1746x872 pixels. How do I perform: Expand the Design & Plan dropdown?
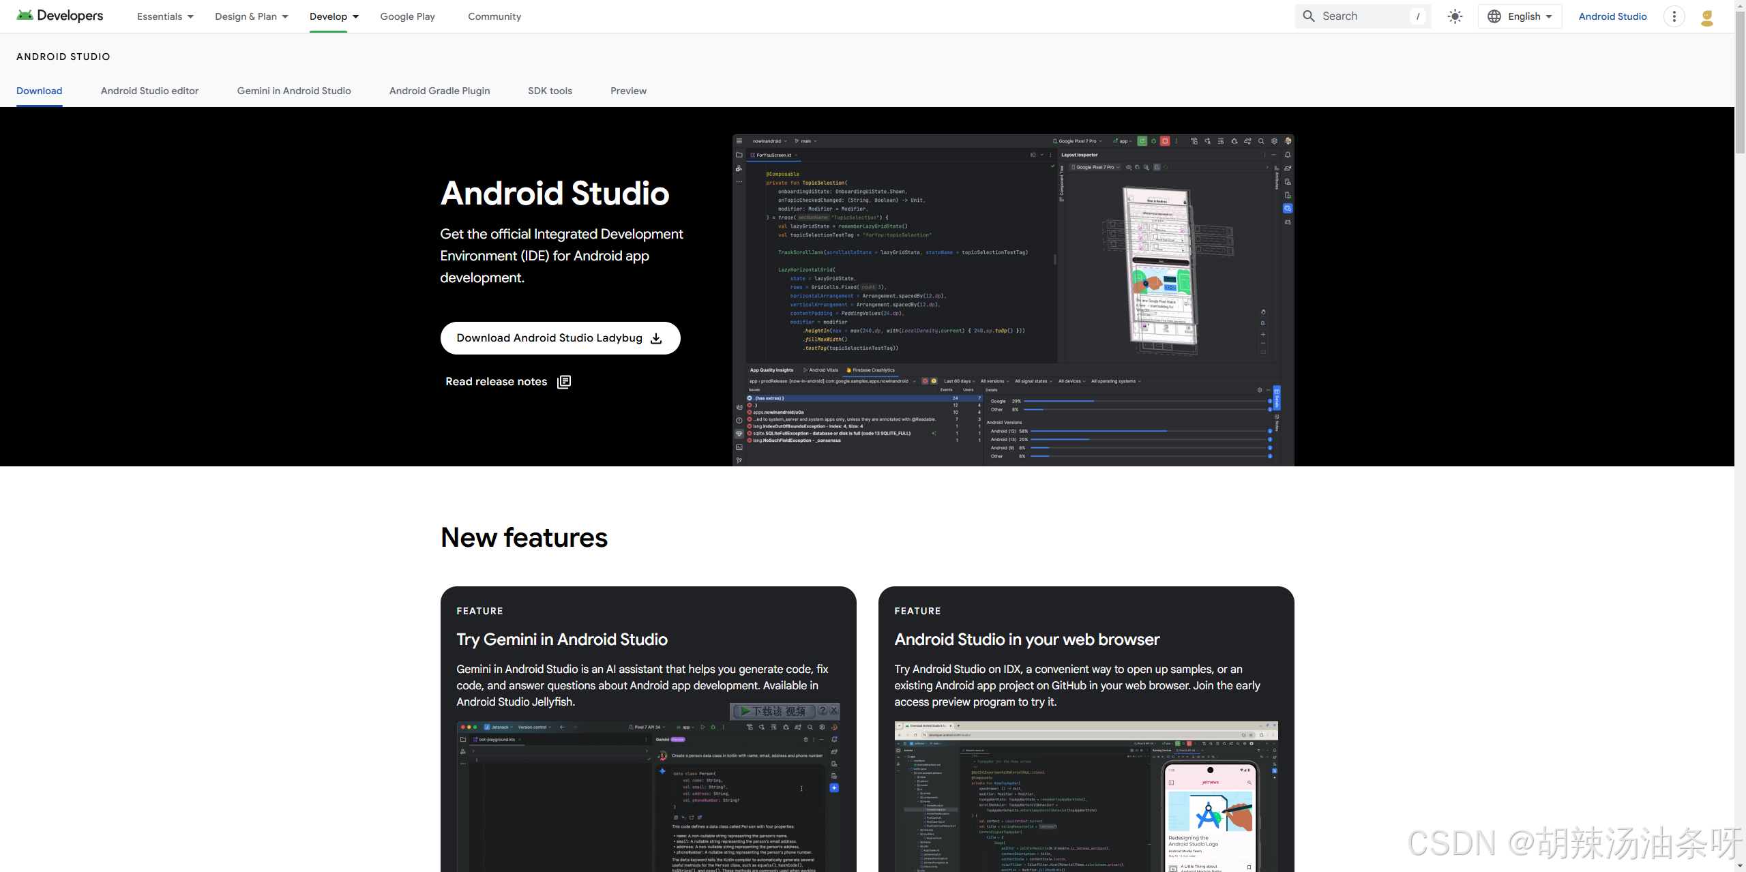coord(251,16)
